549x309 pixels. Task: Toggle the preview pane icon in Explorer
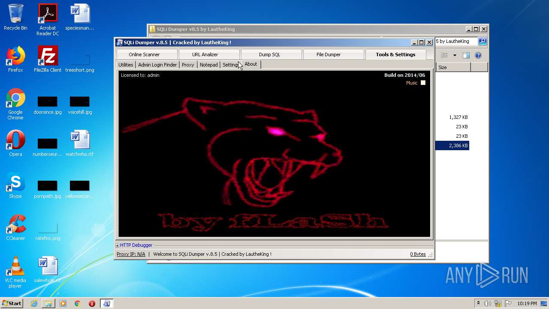(x=466, y=55)
